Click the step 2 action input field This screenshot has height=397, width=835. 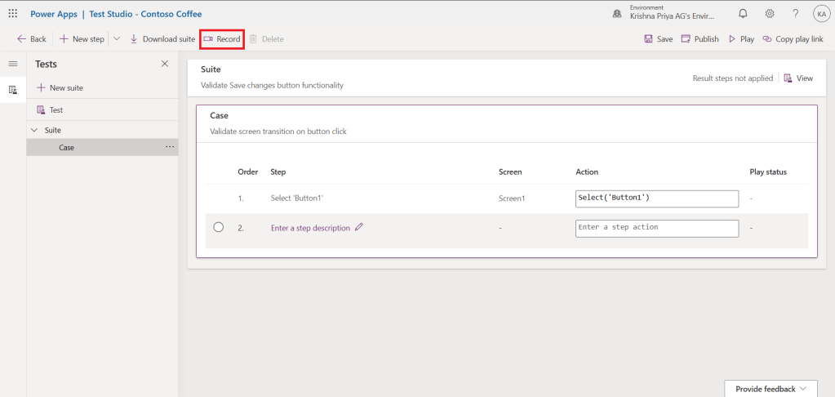(x=656, y=228)
